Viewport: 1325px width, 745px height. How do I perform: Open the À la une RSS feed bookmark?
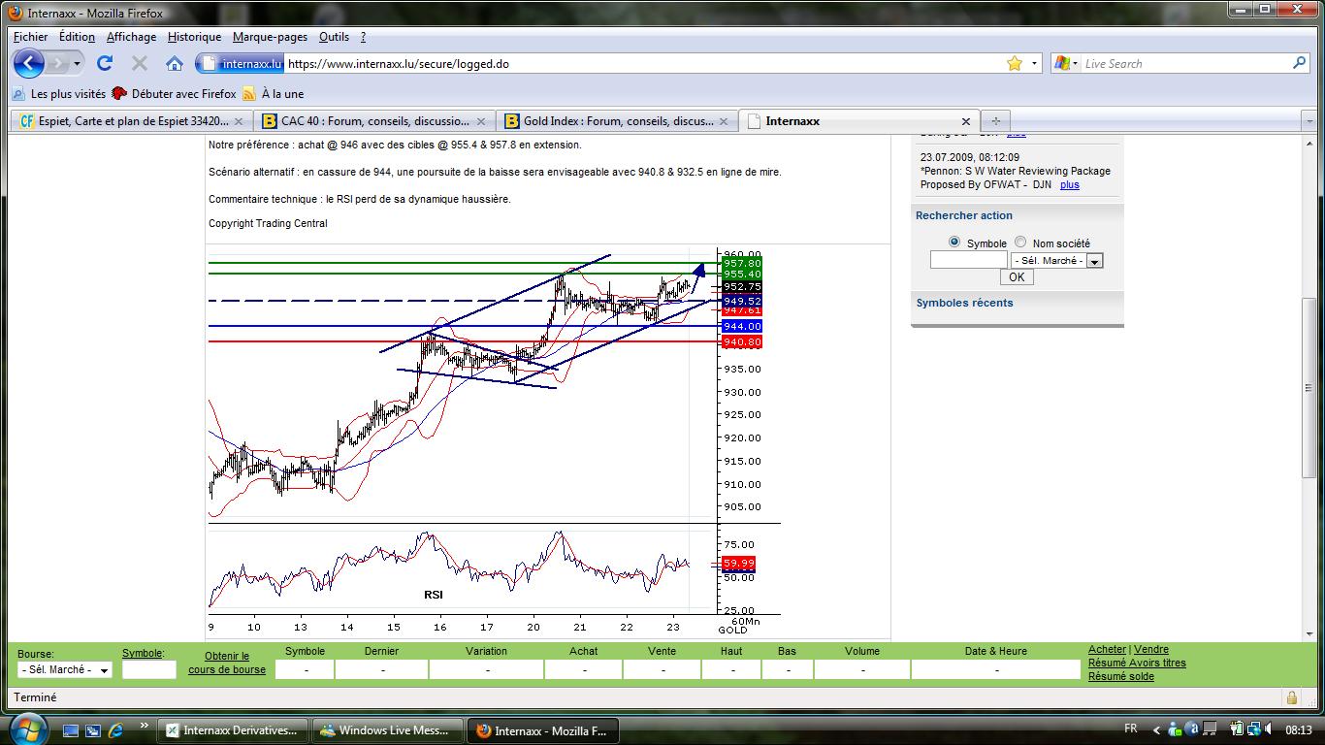click(274, 94)
